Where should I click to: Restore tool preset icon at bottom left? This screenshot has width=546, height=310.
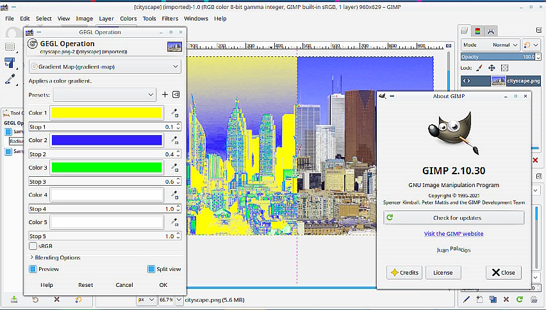point(35,299)
